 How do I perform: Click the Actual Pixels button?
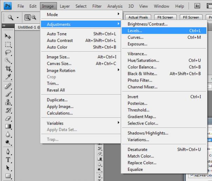tap(138, 17)
